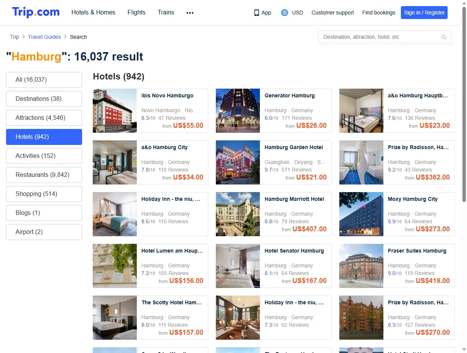This screenshot has height=353, width=467.
Task: Open Generator Hamburg hotel photo
Action: (238, 111)
